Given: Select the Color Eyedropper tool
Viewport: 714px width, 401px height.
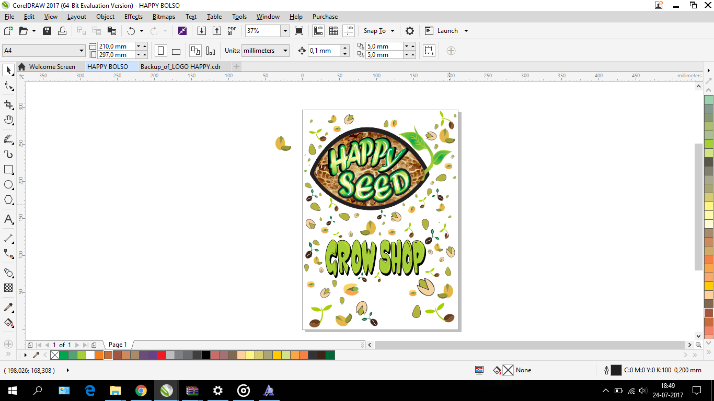Looking at the screenshot, I should pos(8,307).
